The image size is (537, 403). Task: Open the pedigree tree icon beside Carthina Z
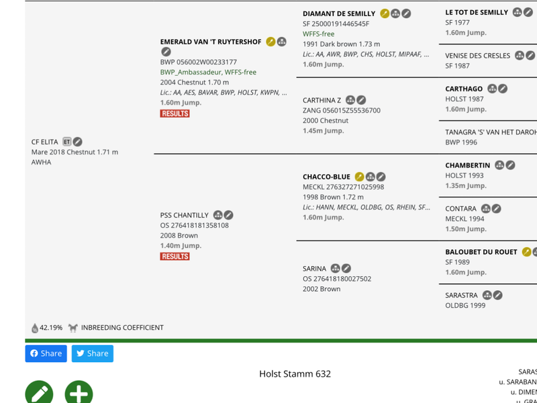[350, 100]
